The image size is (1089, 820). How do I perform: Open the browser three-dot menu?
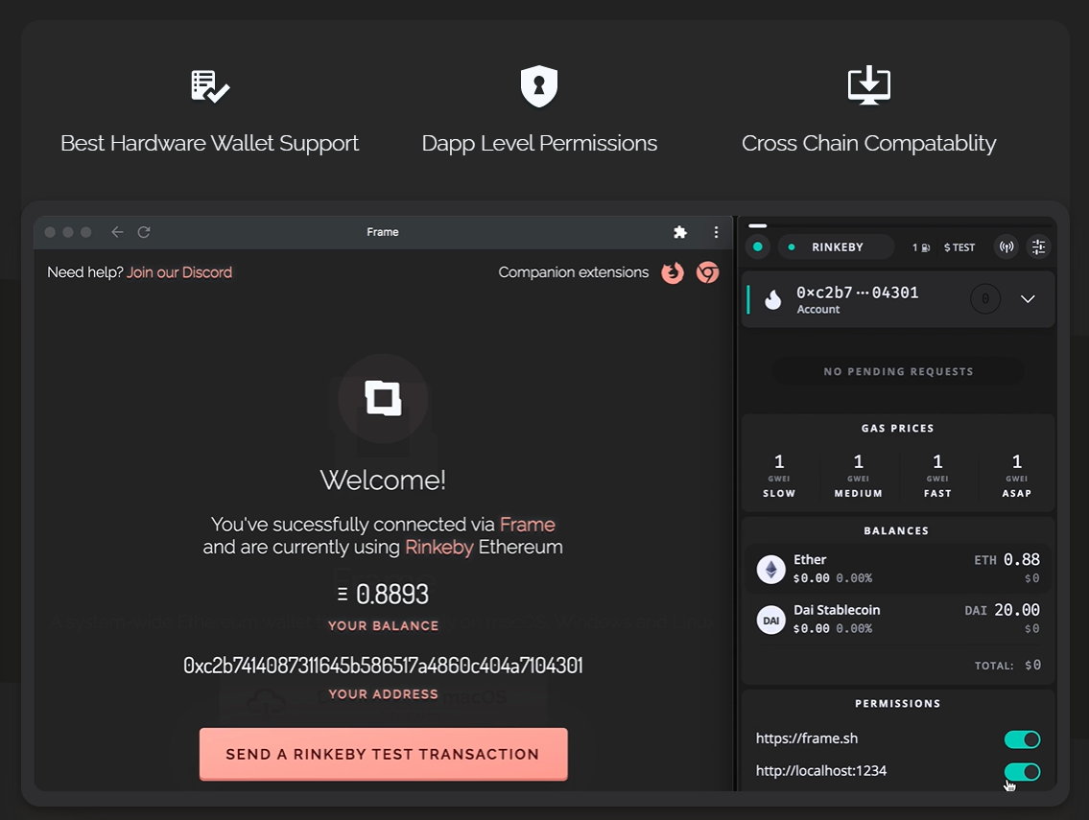click(716, 233)
